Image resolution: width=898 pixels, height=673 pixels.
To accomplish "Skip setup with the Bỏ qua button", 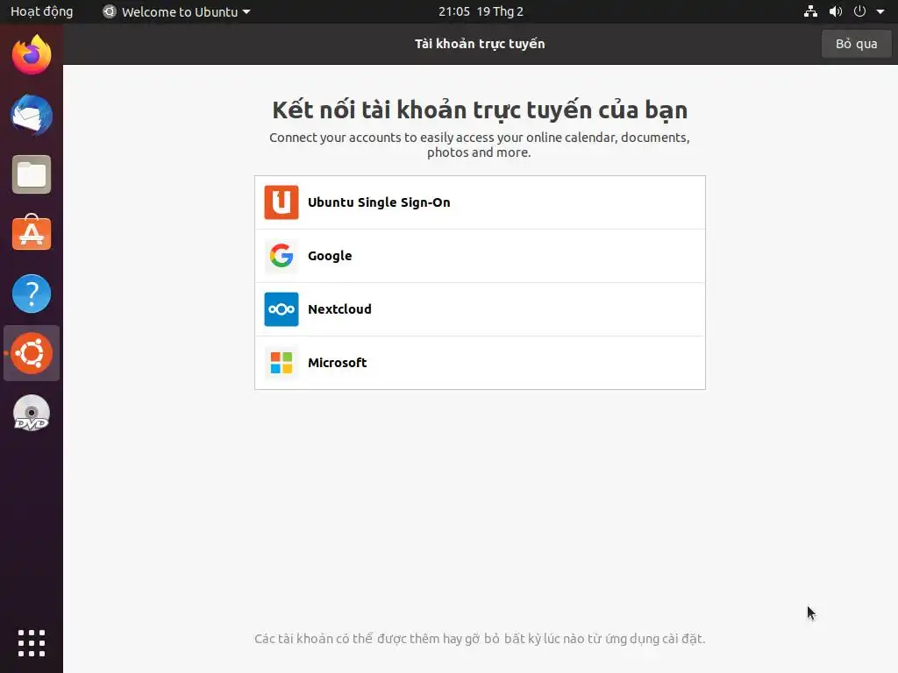I will [x=856, y=44].
